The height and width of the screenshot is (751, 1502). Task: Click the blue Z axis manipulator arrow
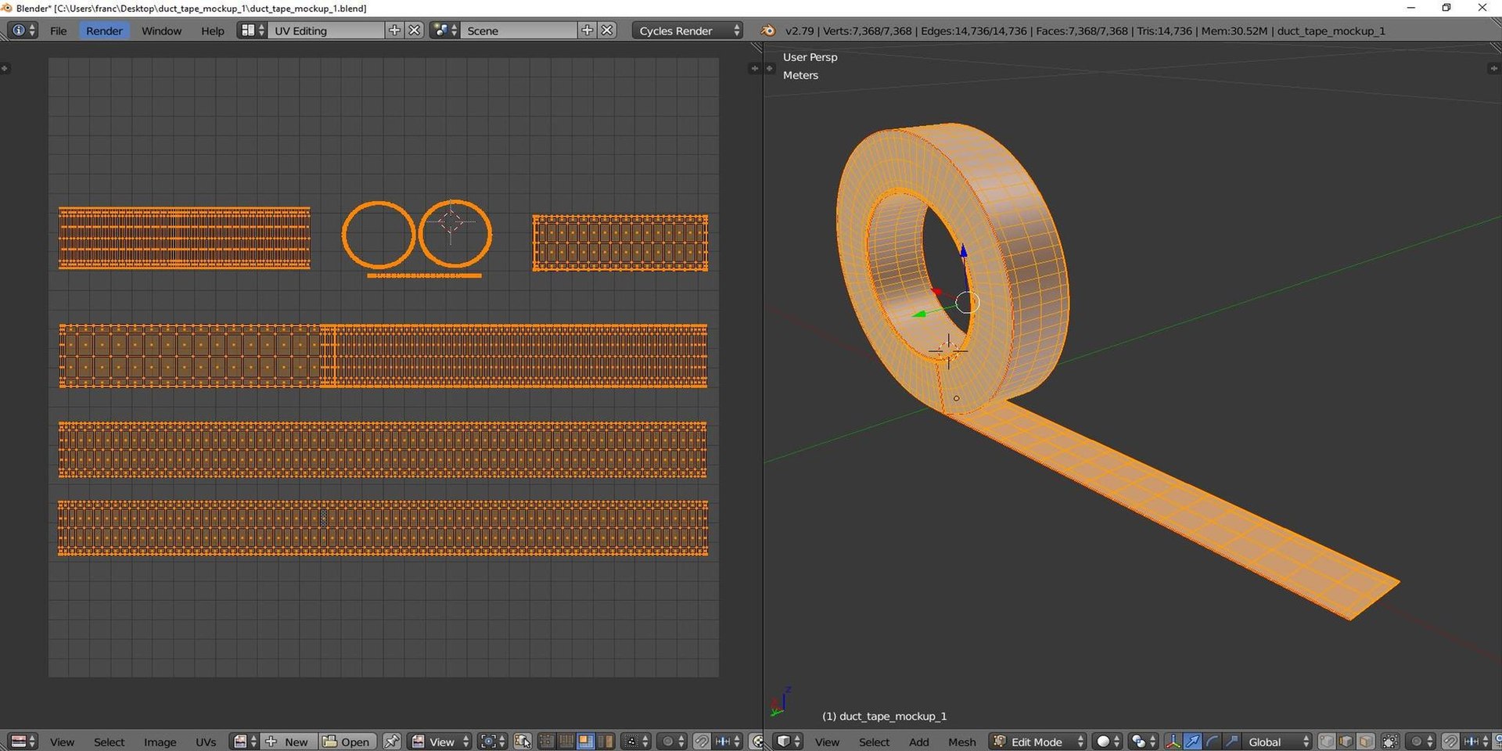(x=963, y=251)
